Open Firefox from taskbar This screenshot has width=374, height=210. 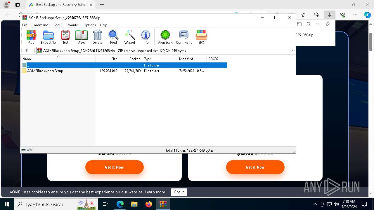tap(149, 204)
